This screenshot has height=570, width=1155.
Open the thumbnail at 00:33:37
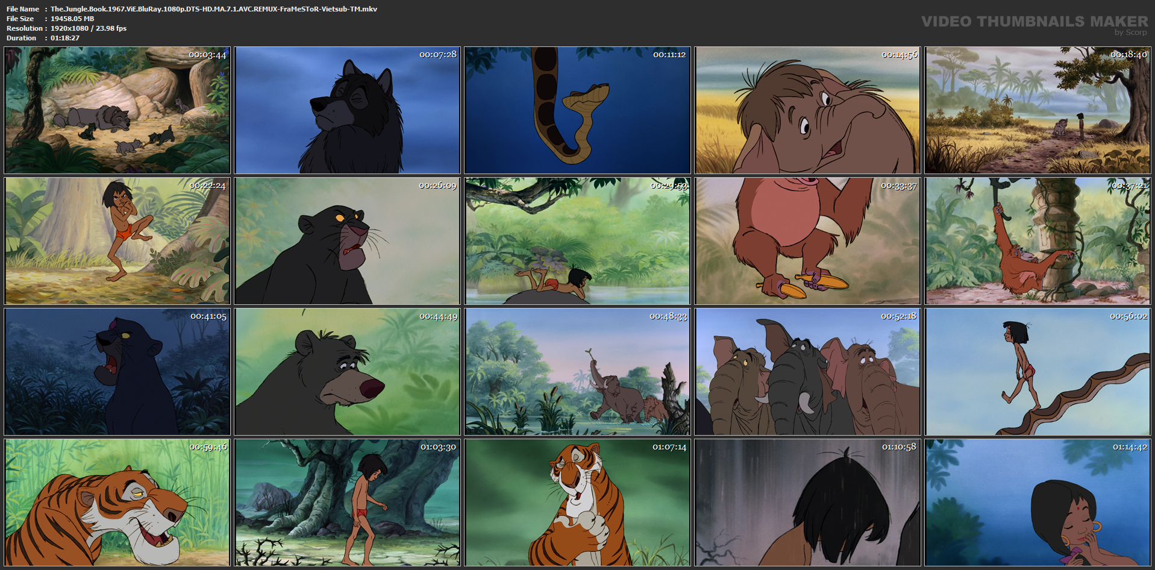(x=807, y=241)
